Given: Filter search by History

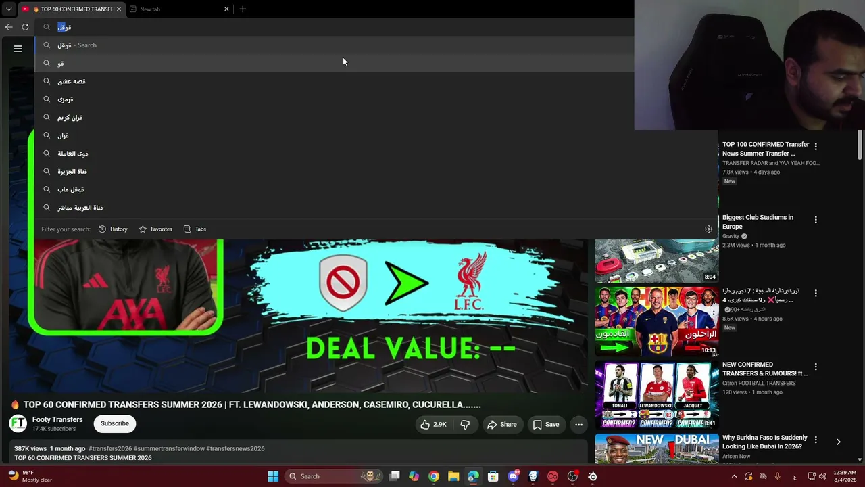Looking at the screenshot, I should tap(113, 229).
